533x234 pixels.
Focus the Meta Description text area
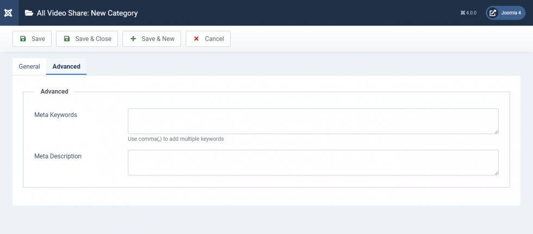tap(313, 163)
